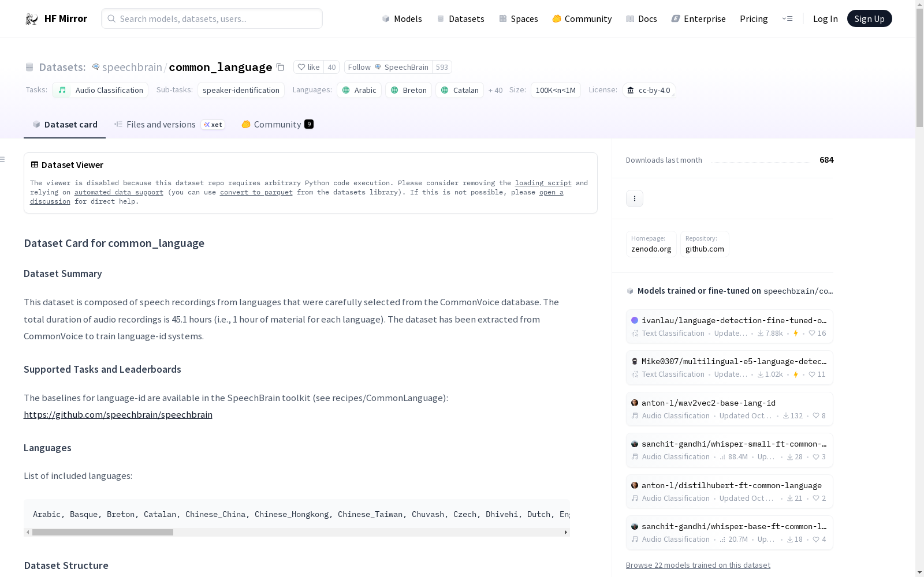
Task: Open ivanlau/language-detection-fine-tuned model card
Action: click(x=729, y=327)
